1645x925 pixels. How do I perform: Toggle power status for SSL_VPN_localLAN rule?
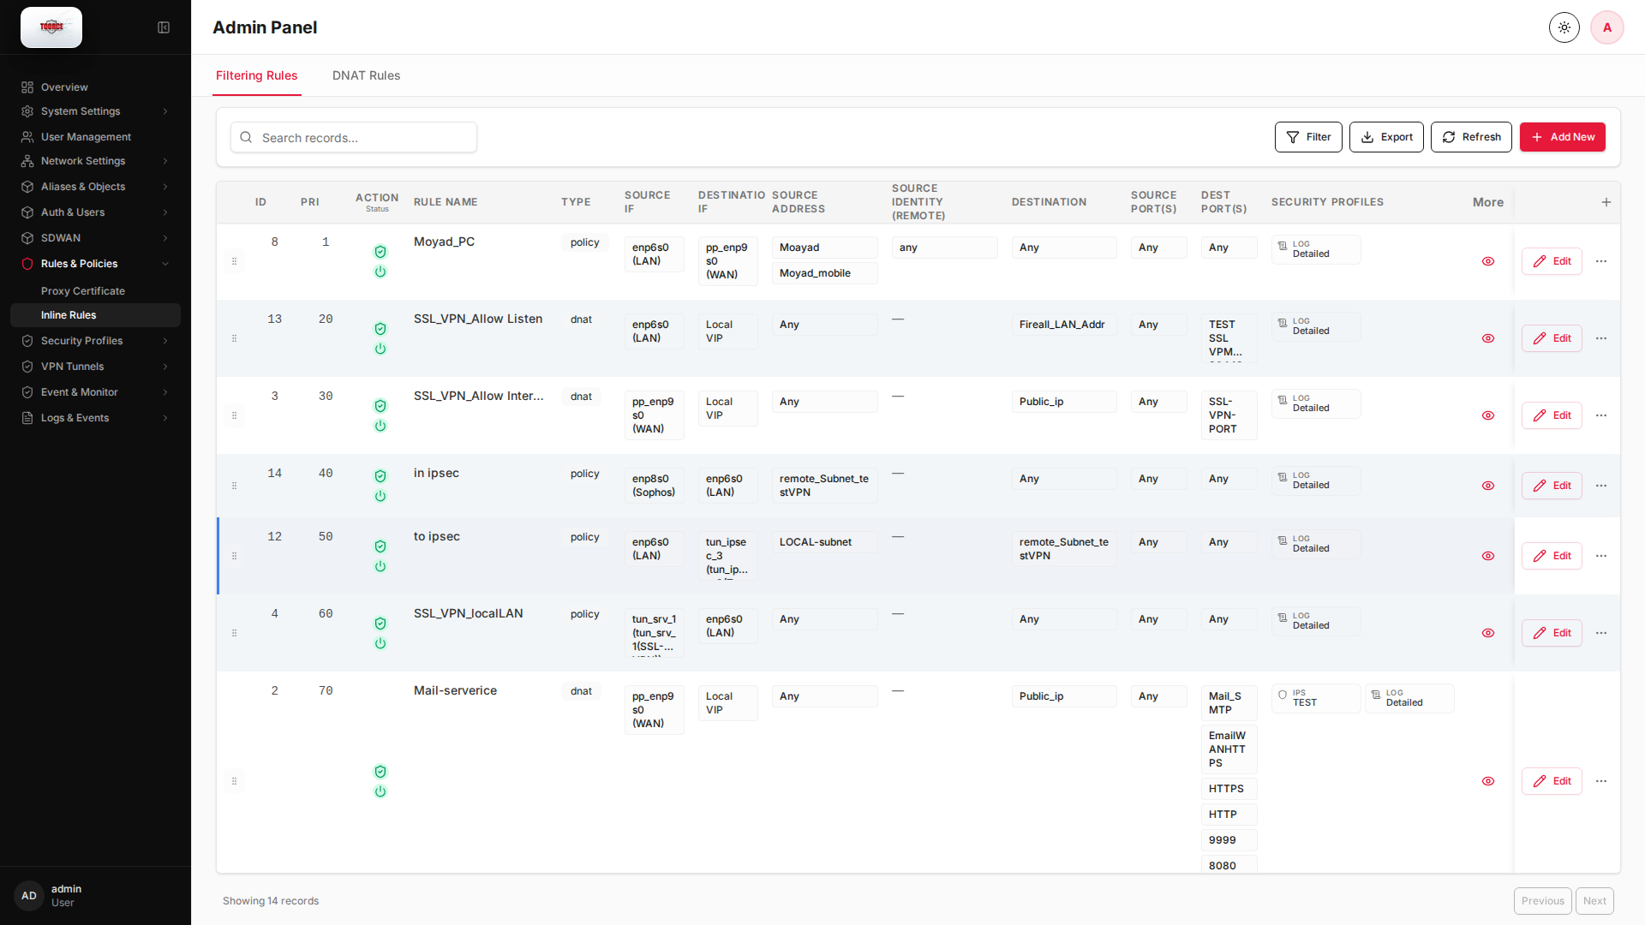(x=380, y=643)
